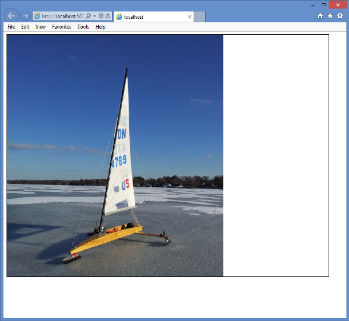Click the Forward arrow navigation button
This screenshot has width=349, height=321.
[x=25, y=16]
